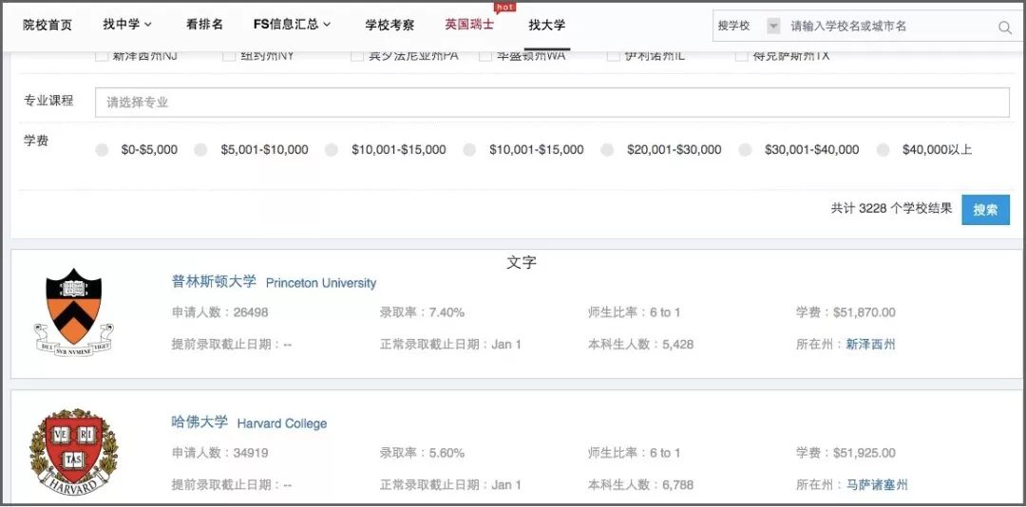Screen dimensions: 1026x507
Task: Select the 找大学 nav tab
Action: point(547,25)
